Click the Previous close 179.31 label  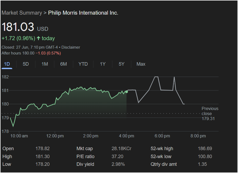point(210,114)
